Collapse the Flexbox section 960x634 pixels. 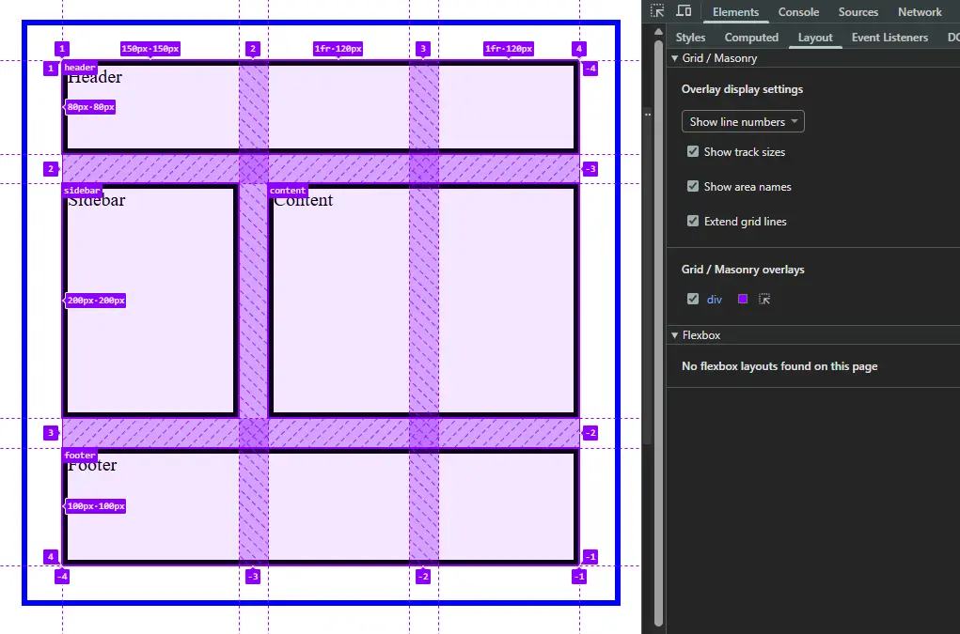[674, 335]
